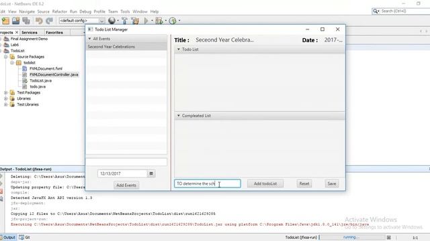Image resolution: width=430 pixels, height=241 pixels.
Task: Open the default config combo box
Action: click(82, 21)
